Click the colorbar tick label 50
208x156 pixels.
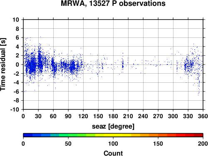click(68, 144)
